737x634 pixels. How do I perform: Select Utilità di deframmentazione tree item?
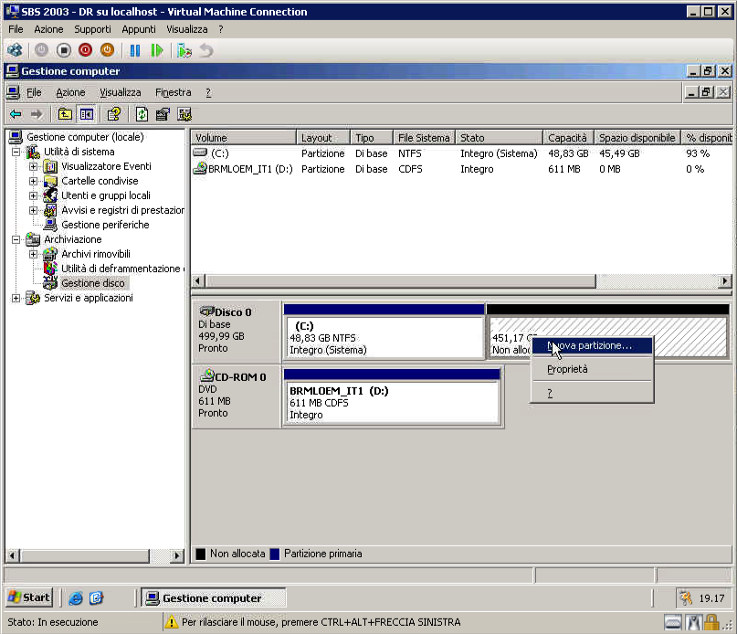pos(122,269)
